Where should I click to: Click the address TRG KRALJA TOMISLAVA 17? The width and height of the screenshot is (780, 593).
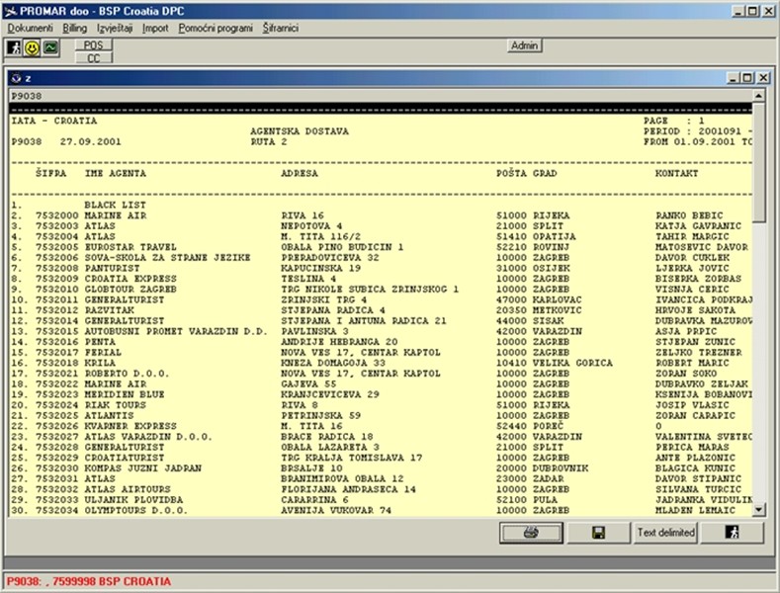click(x=352, y=458)
